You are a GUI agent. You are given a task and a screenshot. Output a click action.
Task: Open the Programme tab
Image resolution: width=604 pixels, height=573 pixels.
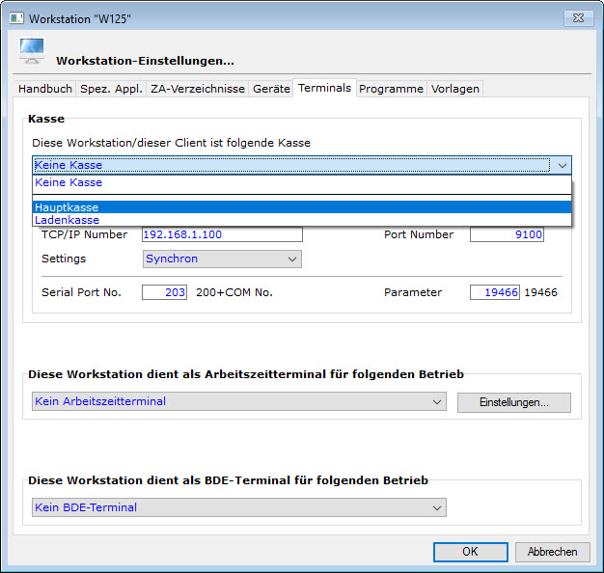tap(391, 89)
